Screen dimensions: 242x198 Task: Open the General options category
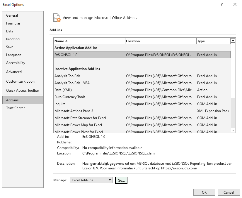[x=23, y=15]
